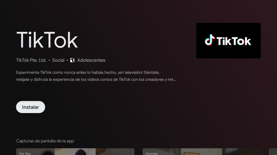
Task: Select the Social category label
Action: [x=58, y=60]
